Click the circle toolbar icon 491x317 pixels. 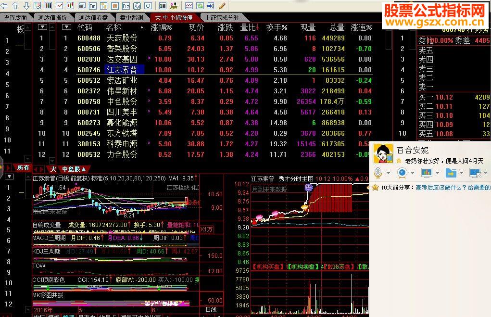click(x=149, y=6)
